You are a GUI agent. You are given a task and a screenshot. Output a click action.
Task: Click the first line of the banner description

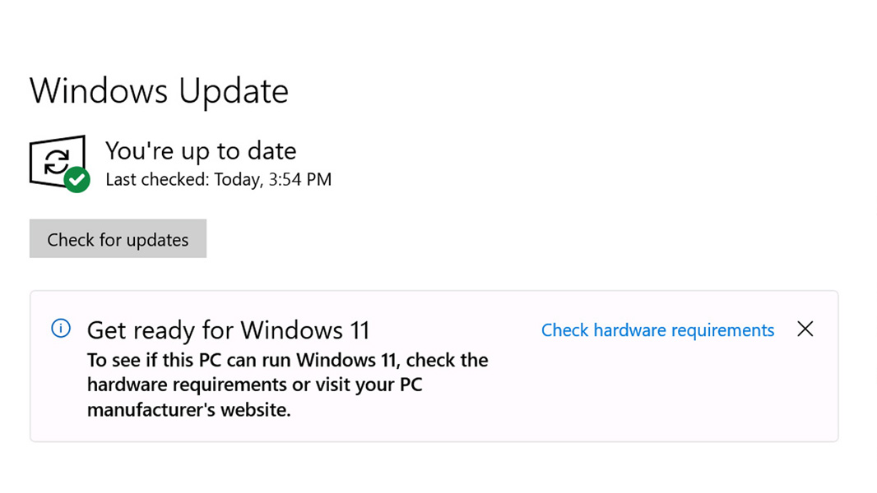pyautogui.click(x=287, y=360)
